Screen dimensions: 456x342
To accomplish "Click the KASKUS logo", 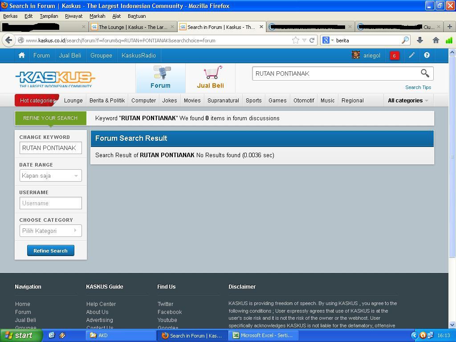I will 55,79.
